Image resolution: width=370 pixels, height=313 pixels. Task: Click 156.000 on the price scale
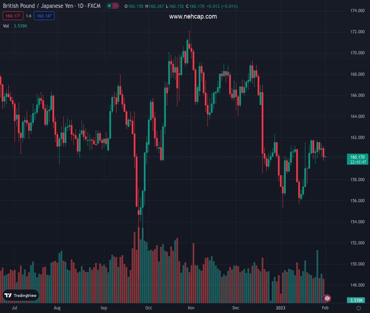click(x=357, y=201)
